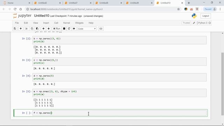Screen dimensions: 224x126
Task: Paste cells below icon
Action: point(37,29)
